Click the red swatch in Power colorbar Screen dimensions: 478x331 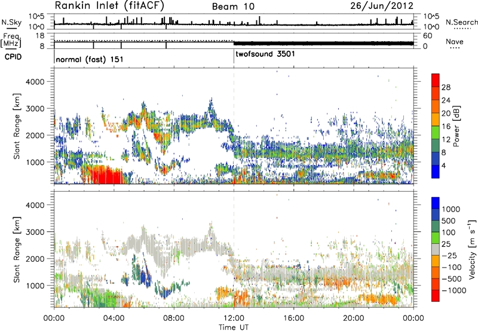coord(436,81)
